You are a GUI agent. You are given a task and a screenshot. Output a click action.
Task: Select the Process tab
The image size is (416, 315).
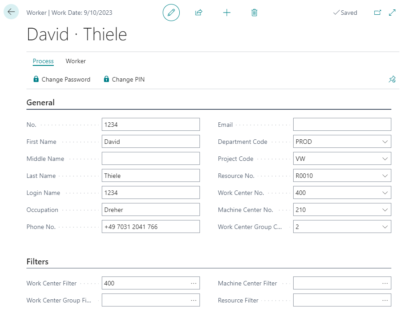click(43, 61)
